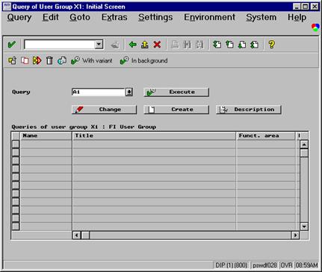Click the red X Cancel icon
This screenshot has width=322, height=272.
157,45
